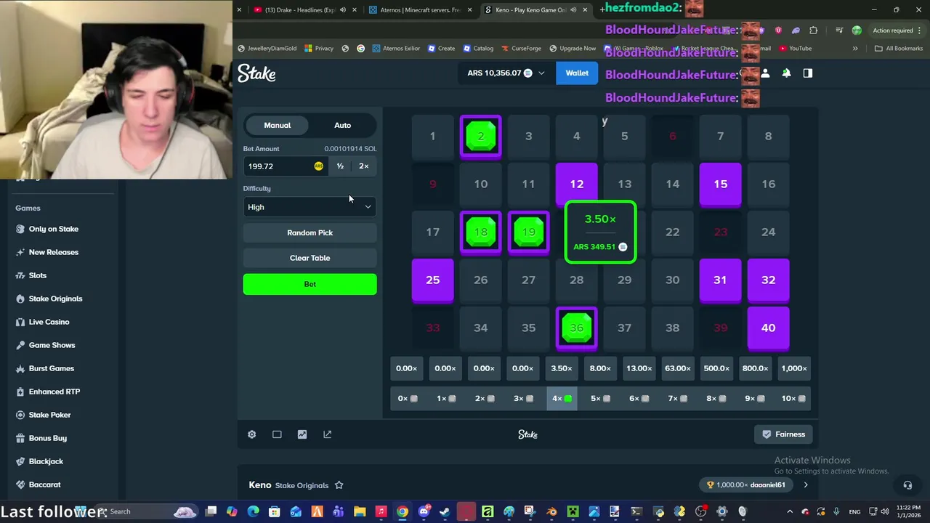Deselect Keno tile 2
The image size is (930, 523).
[x=480, y=137]
